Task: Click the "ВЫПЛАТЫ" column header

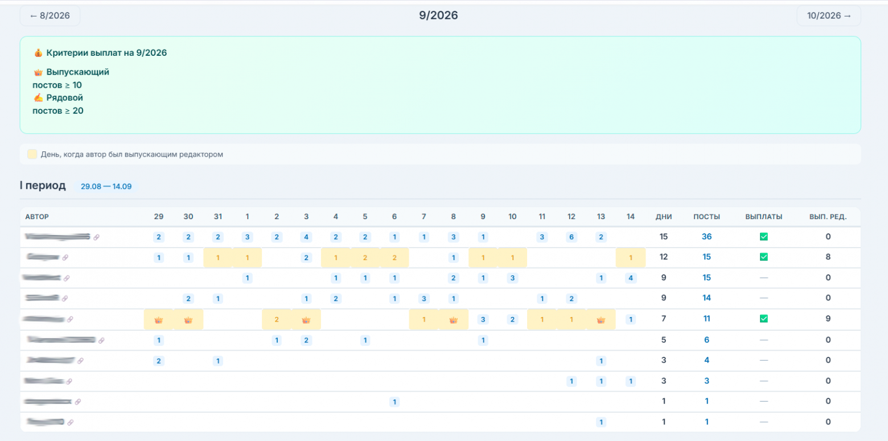Action: [764, 217]
